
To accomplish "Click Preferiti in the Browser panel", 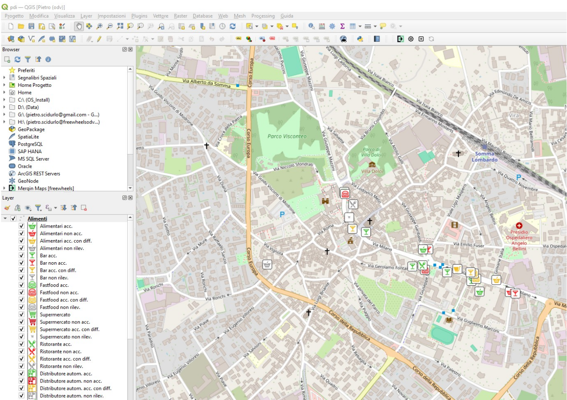I will point(26,70).
